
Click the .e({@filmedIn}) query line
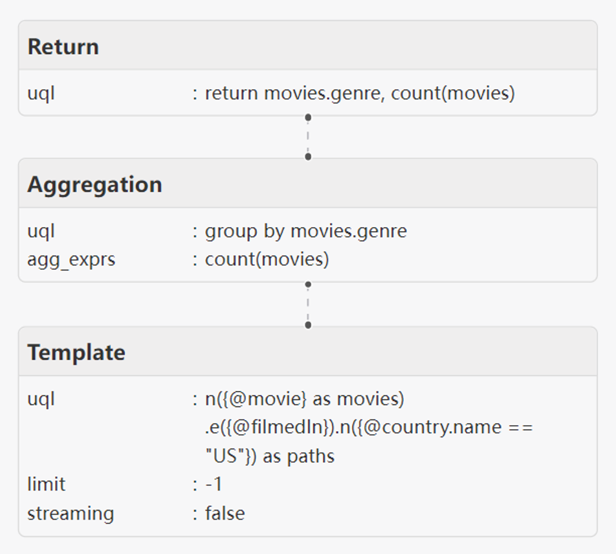[x=369, y=427]
